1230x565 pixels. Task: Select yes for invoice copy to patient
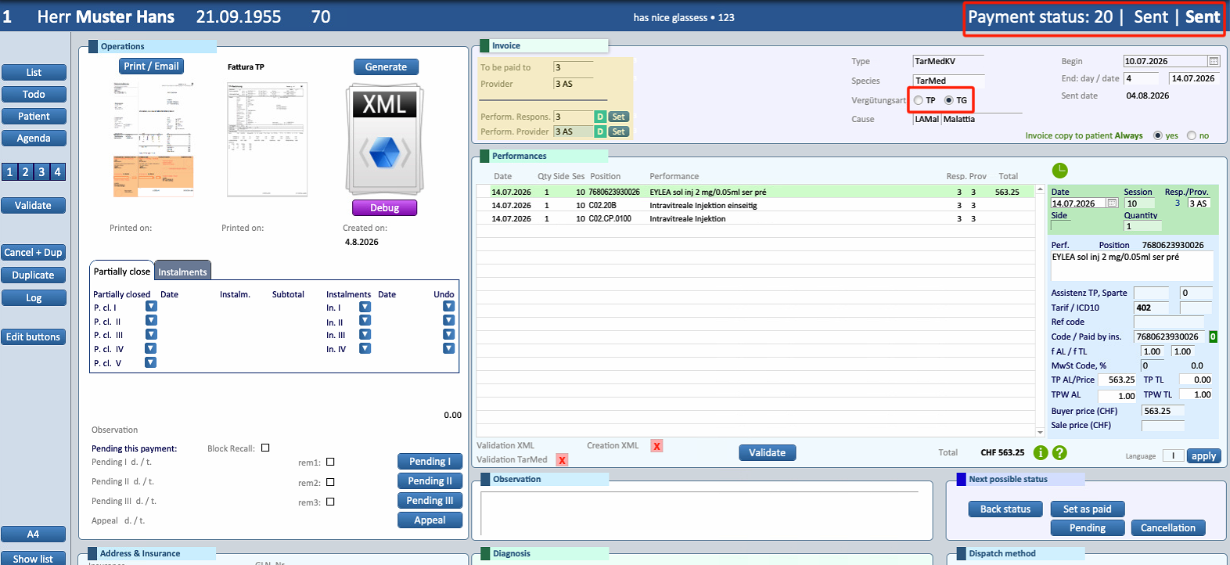click(1158, 135)
